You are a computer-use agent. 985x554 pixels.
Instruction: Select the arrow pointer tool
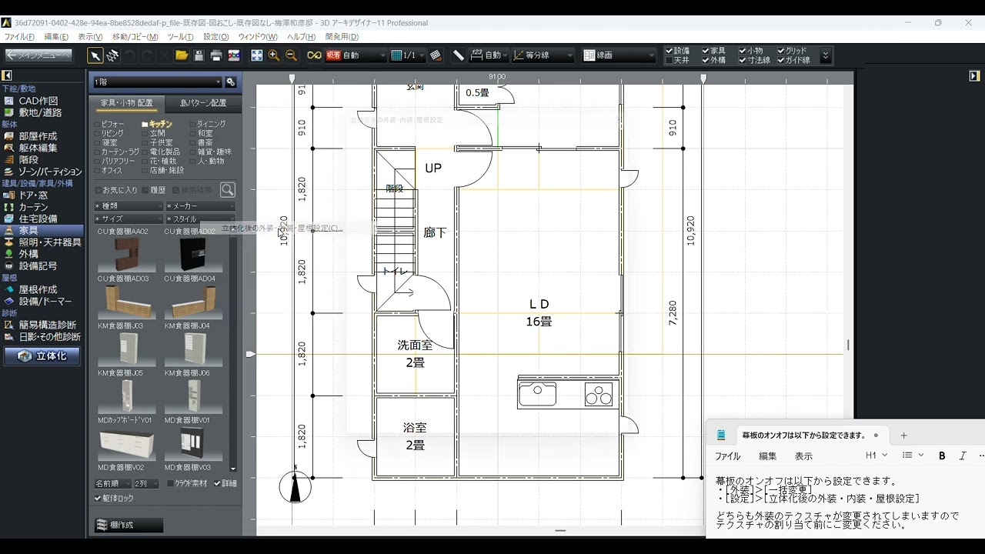point(95,55)
